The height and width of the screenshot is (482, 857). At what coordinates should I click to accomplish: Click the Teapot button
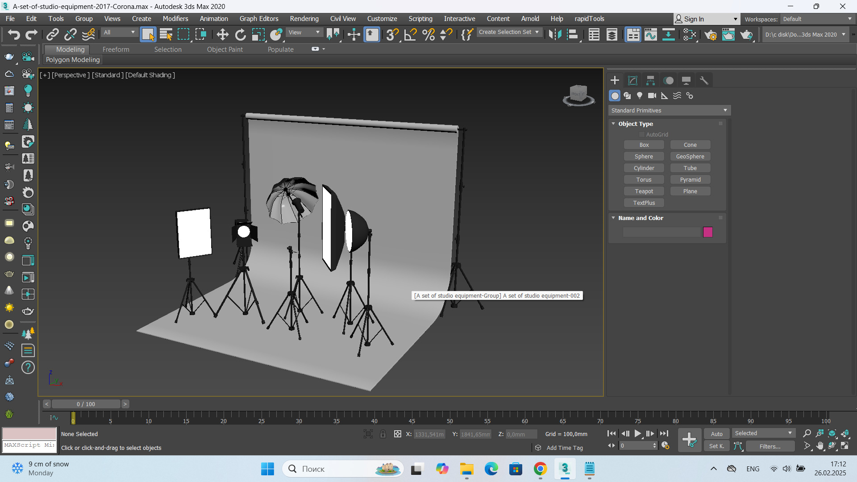coord(644,191)
